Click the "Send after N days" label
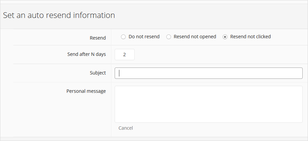 87,54
